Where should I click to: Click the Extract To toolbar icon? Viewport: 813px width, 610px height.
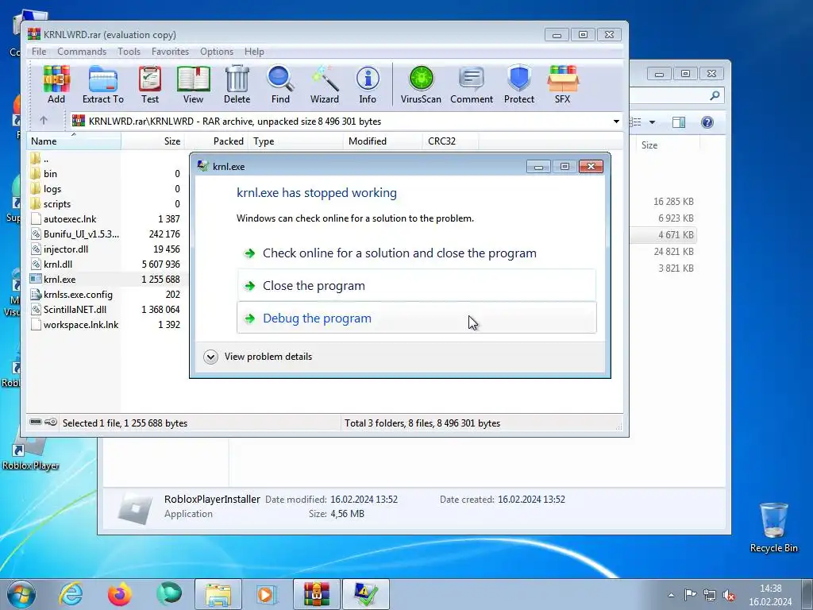(x=102, y=84)
